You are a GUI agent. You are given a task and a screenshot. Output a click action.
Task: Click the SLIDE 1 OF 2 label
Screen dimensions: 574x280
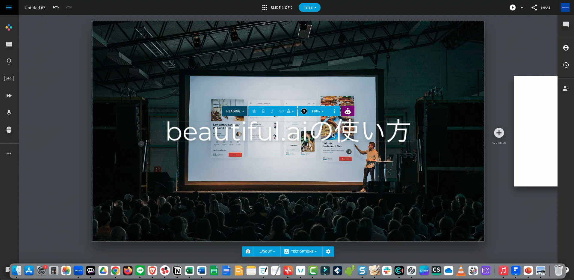[281, 7]
